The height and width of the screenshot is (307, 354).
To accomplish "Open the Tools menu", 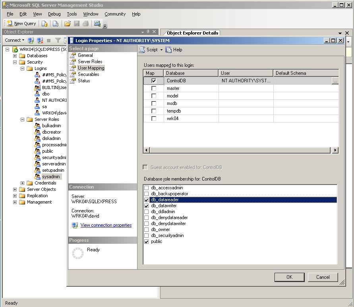I will [72, 14].
